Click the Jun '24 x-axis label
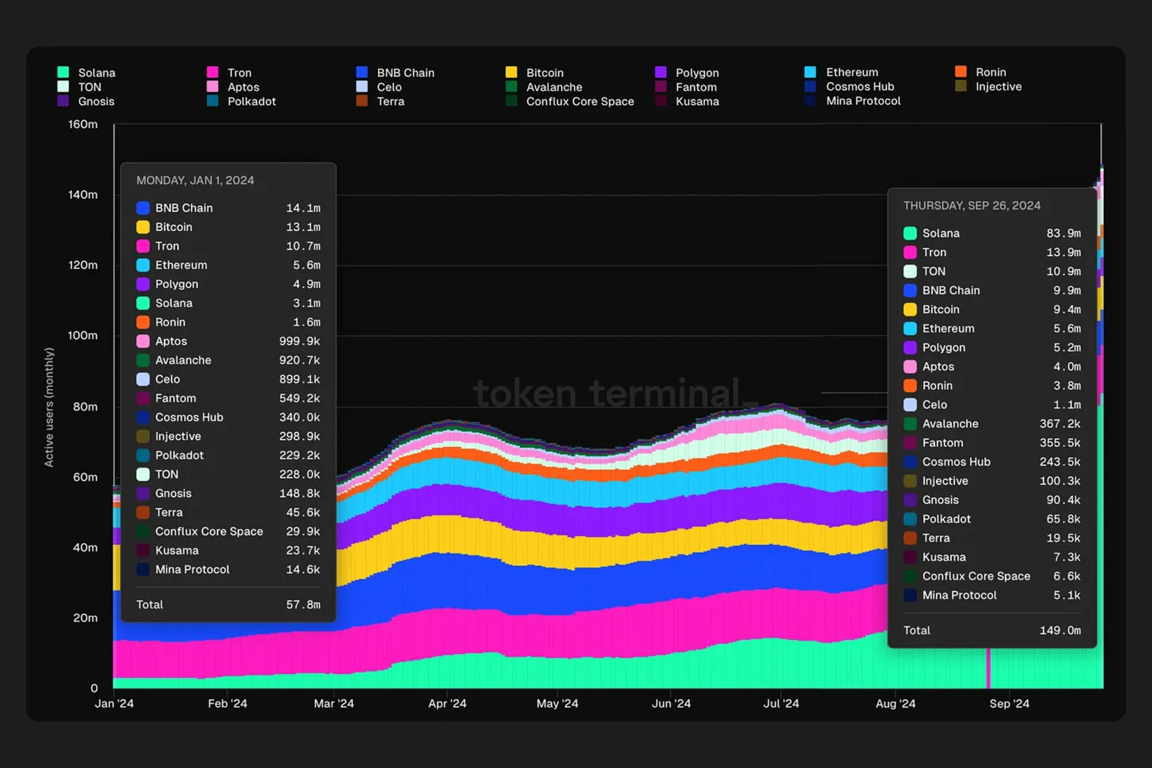 [671, 703]
